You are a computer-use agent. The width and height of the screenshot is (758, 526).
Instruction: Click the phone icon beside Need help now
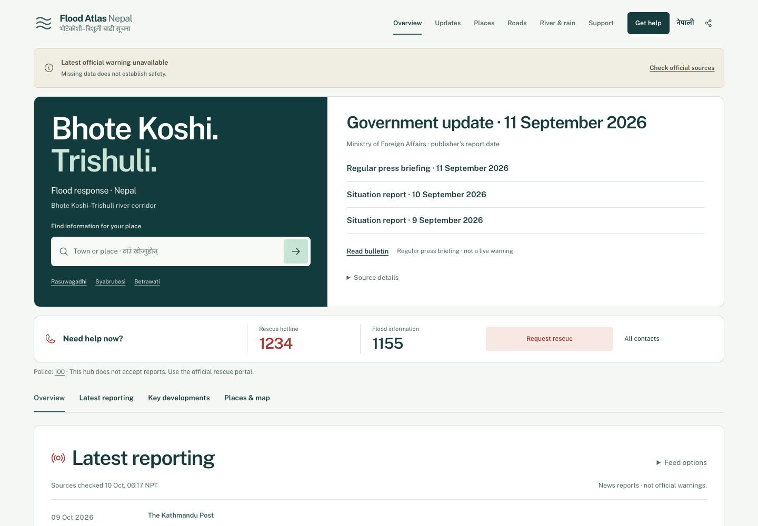51,339
